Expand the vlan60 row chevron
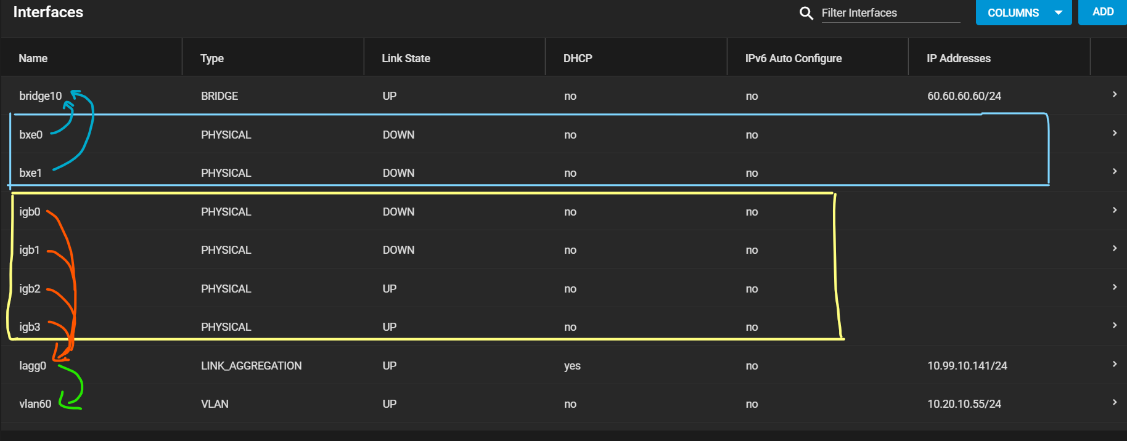1127x441 pixels. [1115, 402]
